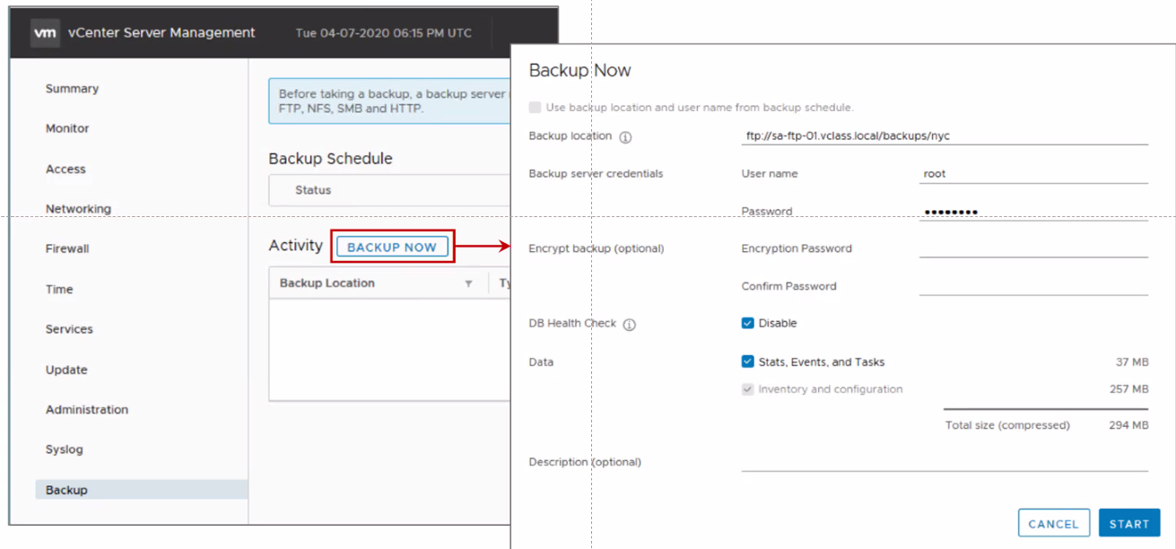Image resolution: width=1176 pixels, height=549 pixels.
Task: Click the BACKUP NOW button
Action: 392,247
